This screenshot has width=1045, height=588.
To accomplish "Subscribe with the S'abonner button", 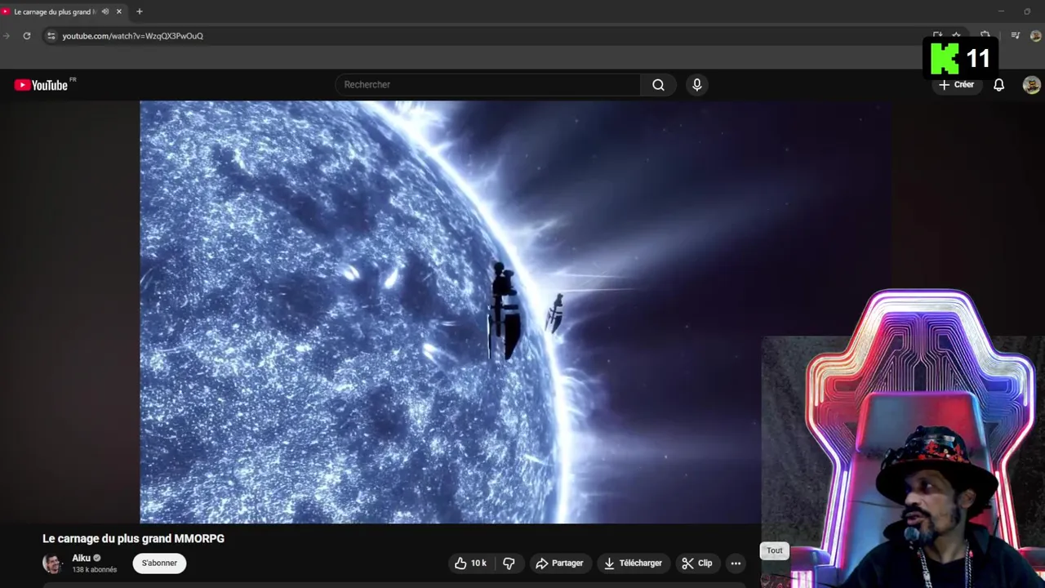I will (159, 563).
